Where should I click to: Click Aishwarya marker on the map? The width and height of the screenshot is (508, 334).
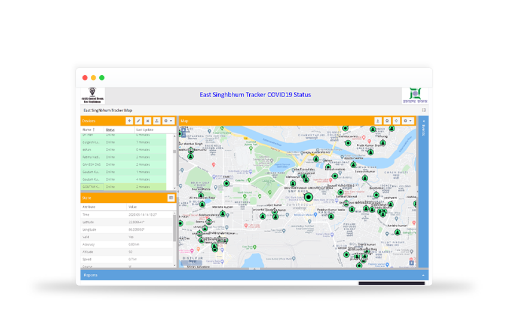[x=293, y=183]
